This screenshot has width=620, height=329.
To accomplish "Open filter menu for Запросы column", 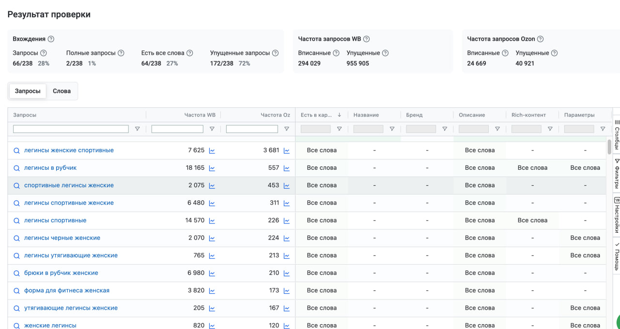I will tap(137, 129).
